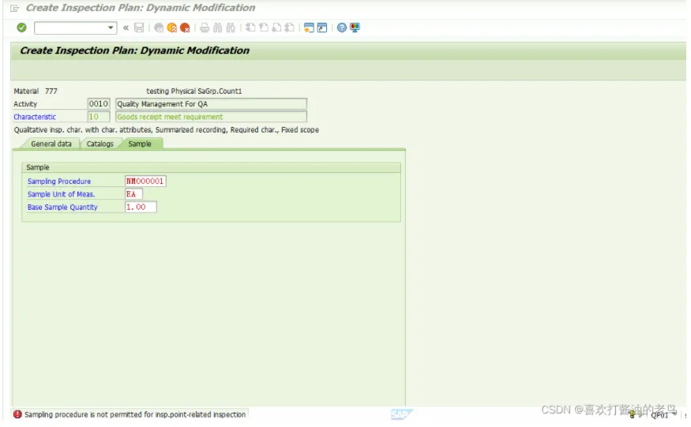Click the Sample Unit of Meas. field EA
The height and width of the screenshot is (427, 691).
coord(133,194)
